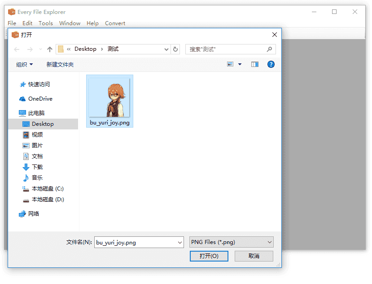Select 音乐 folder in the navigation pane

pyautogui.click(x=33, y=178)
